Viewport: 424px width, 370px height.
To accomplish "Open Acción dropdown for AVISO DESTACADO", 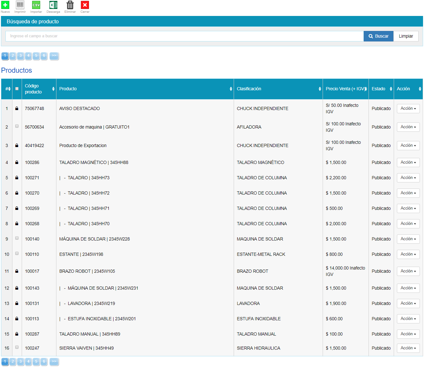I will tap(408, 108).
